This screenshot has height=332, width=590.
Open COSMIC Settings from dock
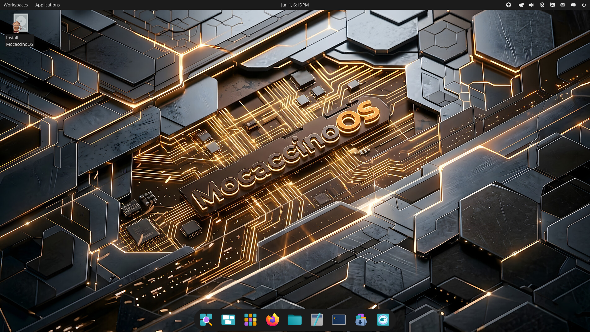point(383,320)
